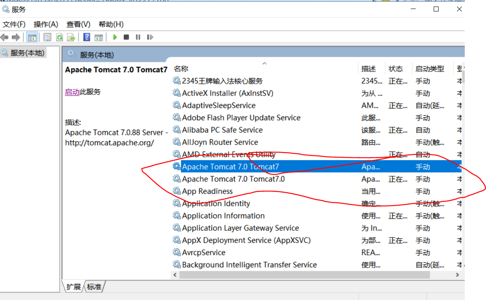Select 服务(本地) in the left tree
486x300 pixels.
[x=27, y=53]
